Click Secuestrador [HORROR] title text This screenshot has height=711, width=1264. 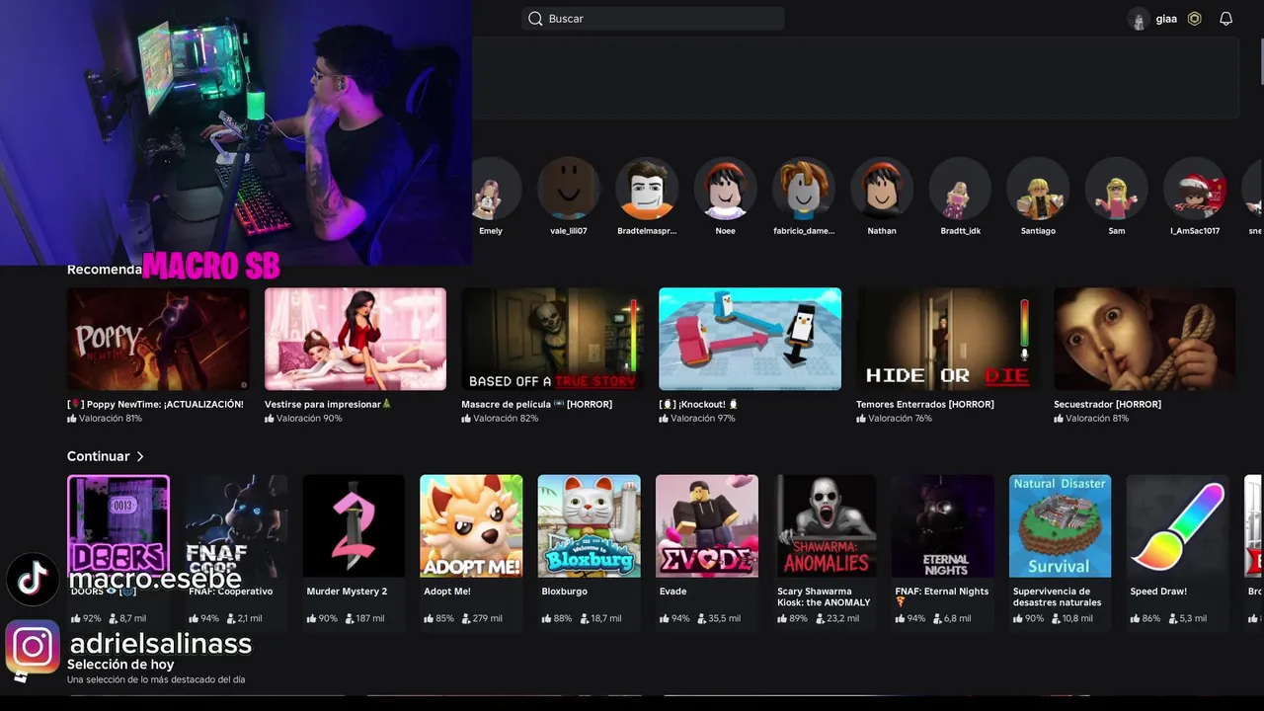tap(1107, 404)
